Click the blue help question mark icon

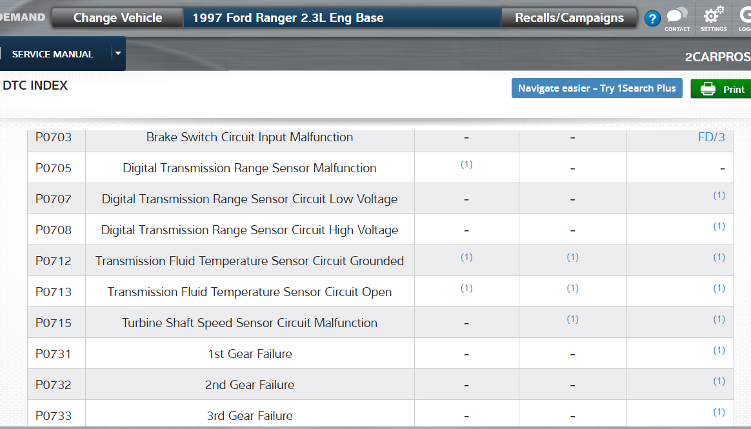(x=652, y=19)
